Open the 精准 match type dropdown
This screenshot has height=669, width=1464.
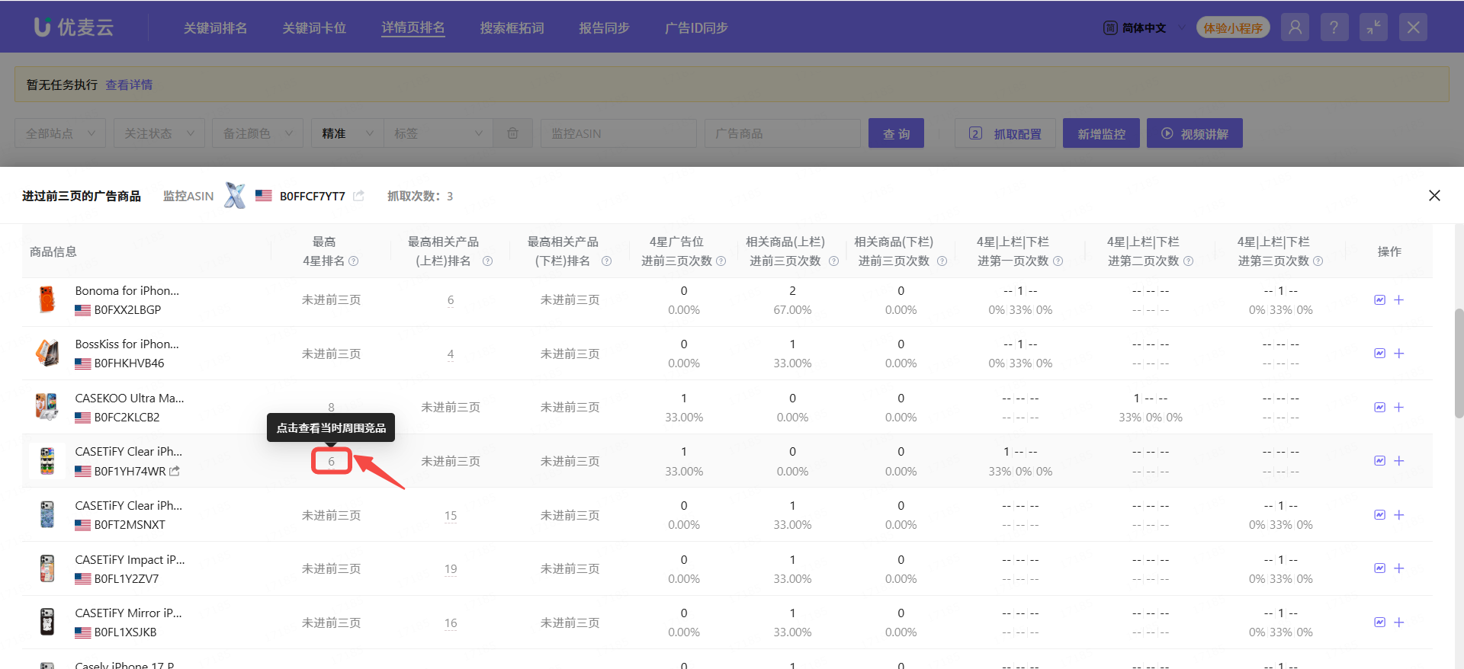348,133
